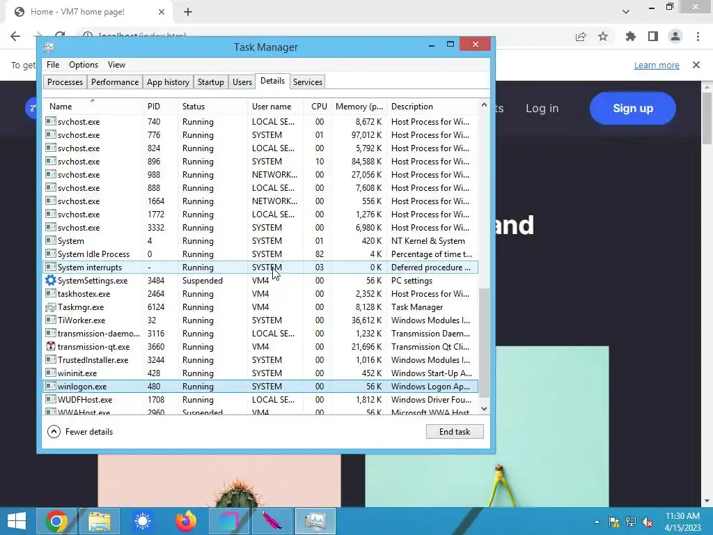
Task: Switch to the Startup tab
Action: point(210,82)
